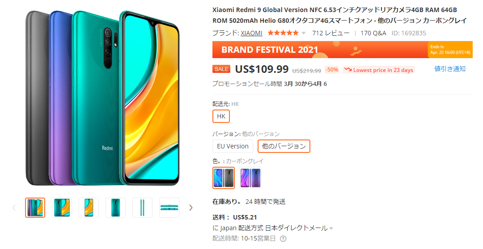Open the XIAOMI brand link

(251, 33)
